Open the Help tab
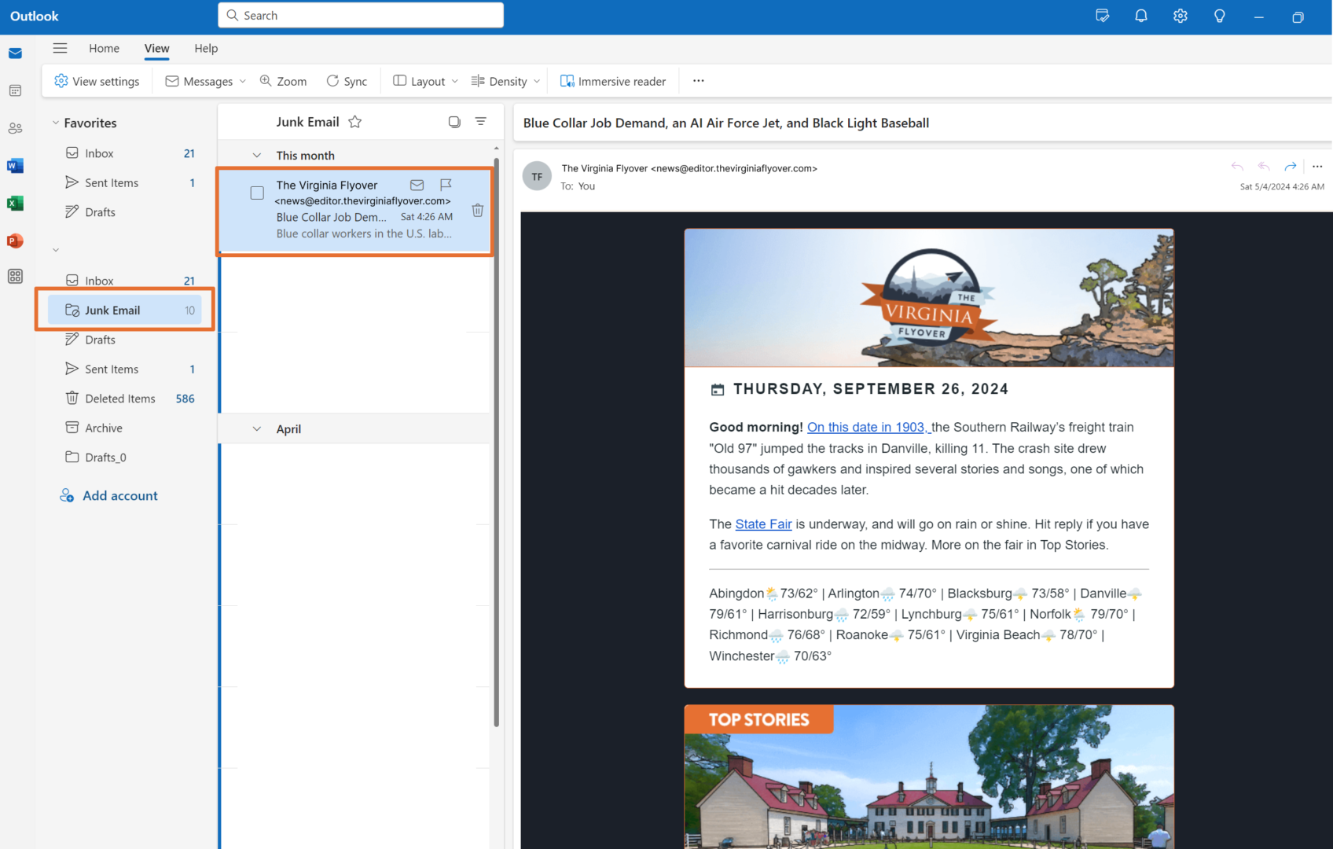Screen dimensions: 1333x849 [x=206, y=49]
